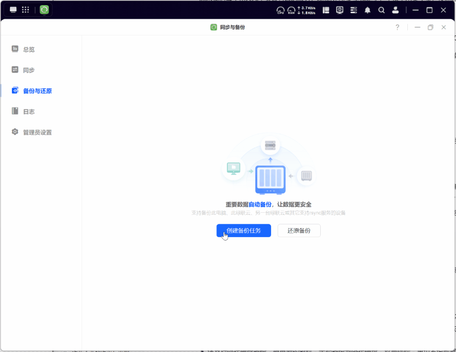The image size is (456, 352).
Task: Go to the 同步 sync page
Action: tap(28, 70)
